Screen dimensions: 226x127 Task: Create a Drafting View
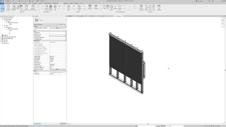79,8
